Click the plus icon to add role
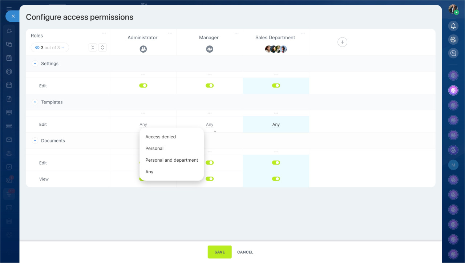The image size is (465, 263). 342,42
